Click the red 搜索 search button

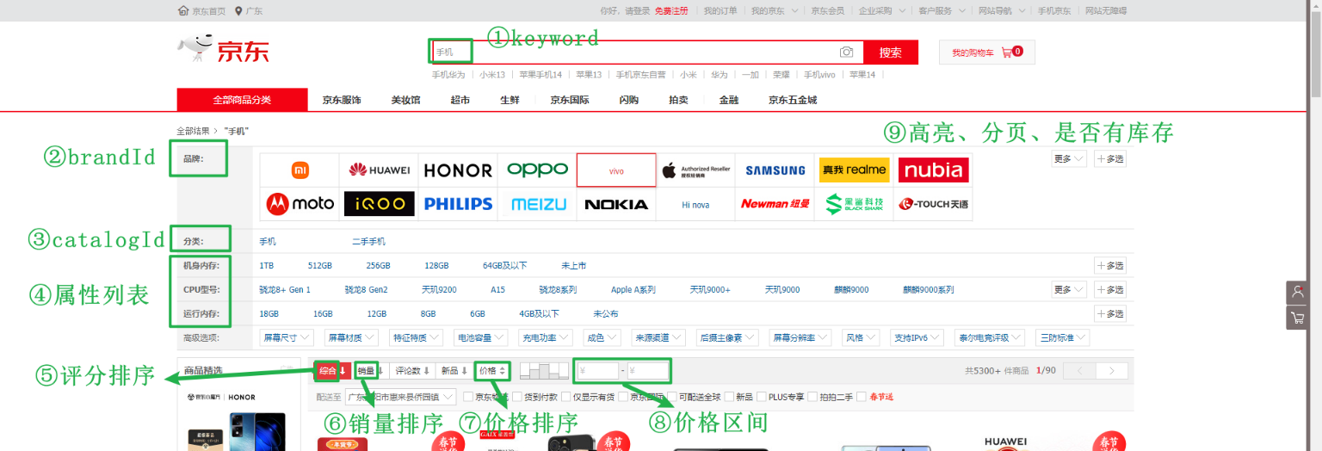click(x=891, y=53)
